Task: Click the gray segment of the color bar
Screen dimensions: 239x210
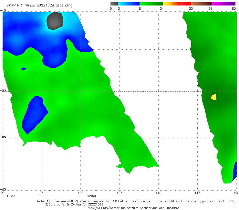Action: click(x=114, y=4)
